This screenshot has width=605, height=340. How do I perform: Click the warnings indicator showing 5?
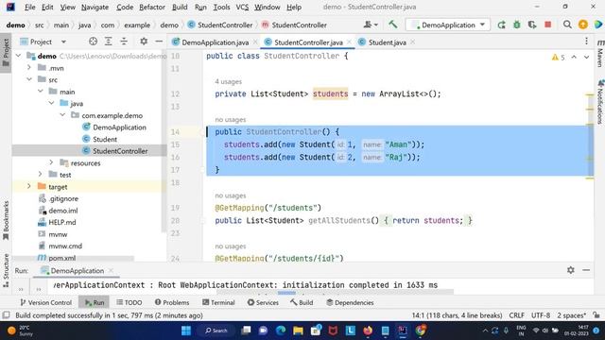click(x=559, y=57)
